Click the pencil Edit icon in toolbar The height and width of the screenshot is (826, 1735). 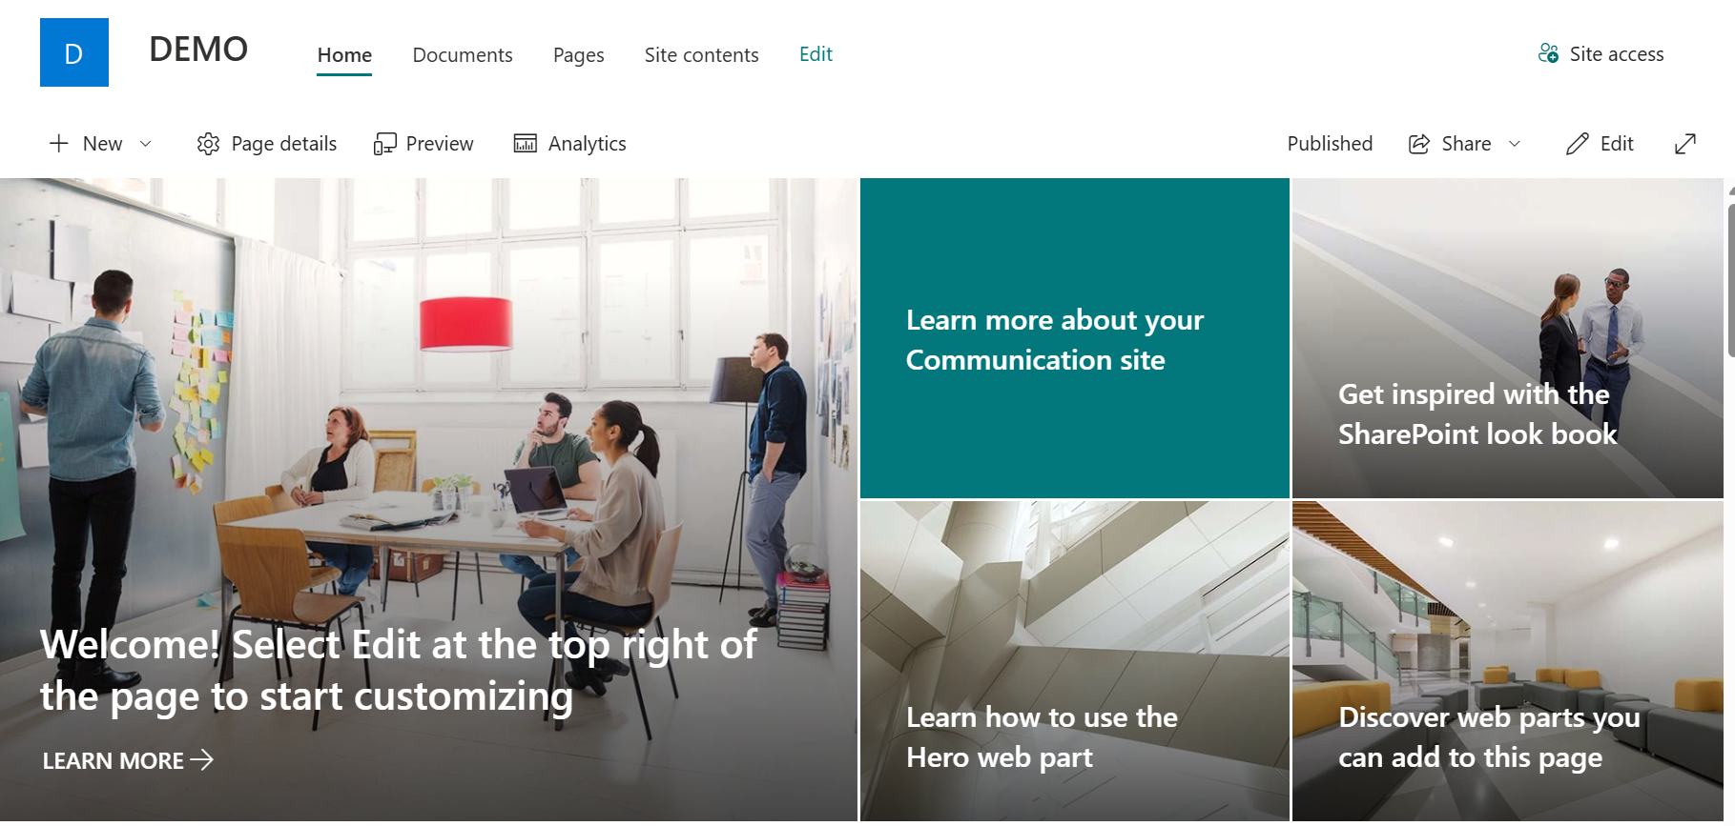click(1578, 144)
